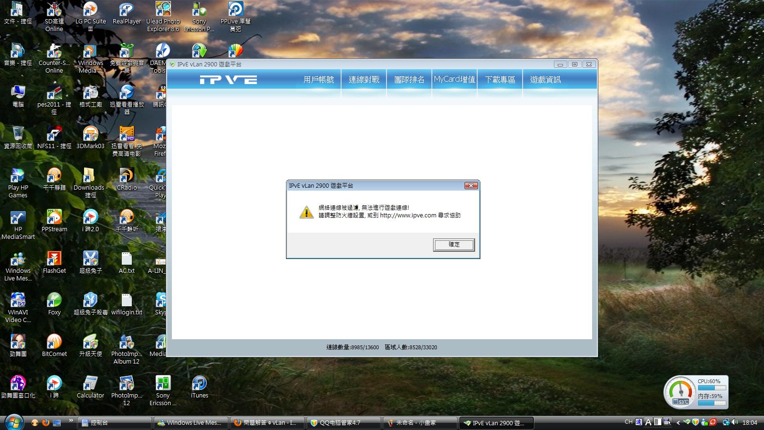The height and width of the screenshot is (430, 764).
Task: Click the PPLive desktop icon
Action: pos(235,17)
